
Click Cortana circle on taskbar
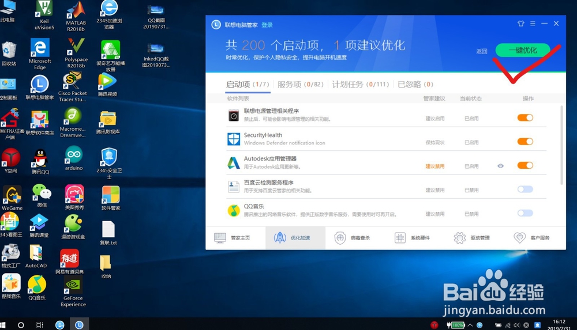pos(21,325)
